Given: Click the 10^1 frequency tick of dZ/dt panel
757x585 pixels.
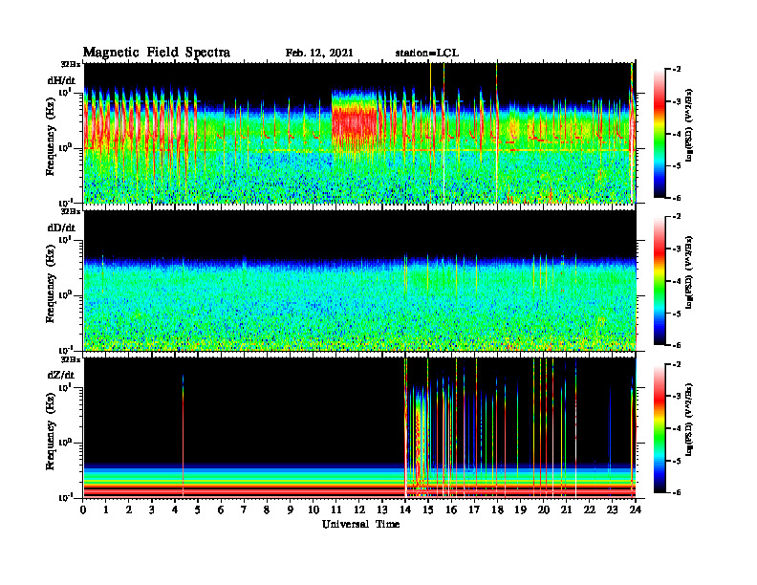Looking at the screenshot, I should click(x=65, y=387).
